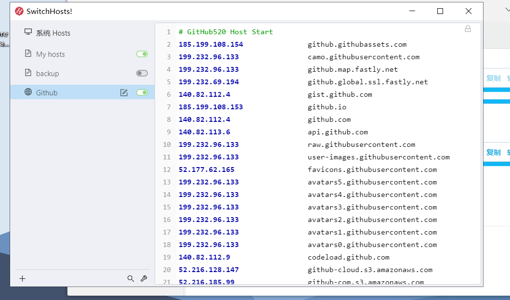Select the backup entry in sidebar
The image size is (510, 300).
pyautogui.click(x=82, y=73)
